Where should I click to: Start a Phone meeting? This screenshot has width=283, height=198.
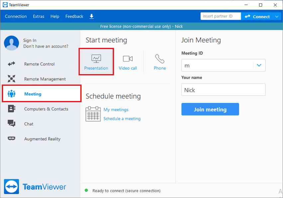[160, 62]
